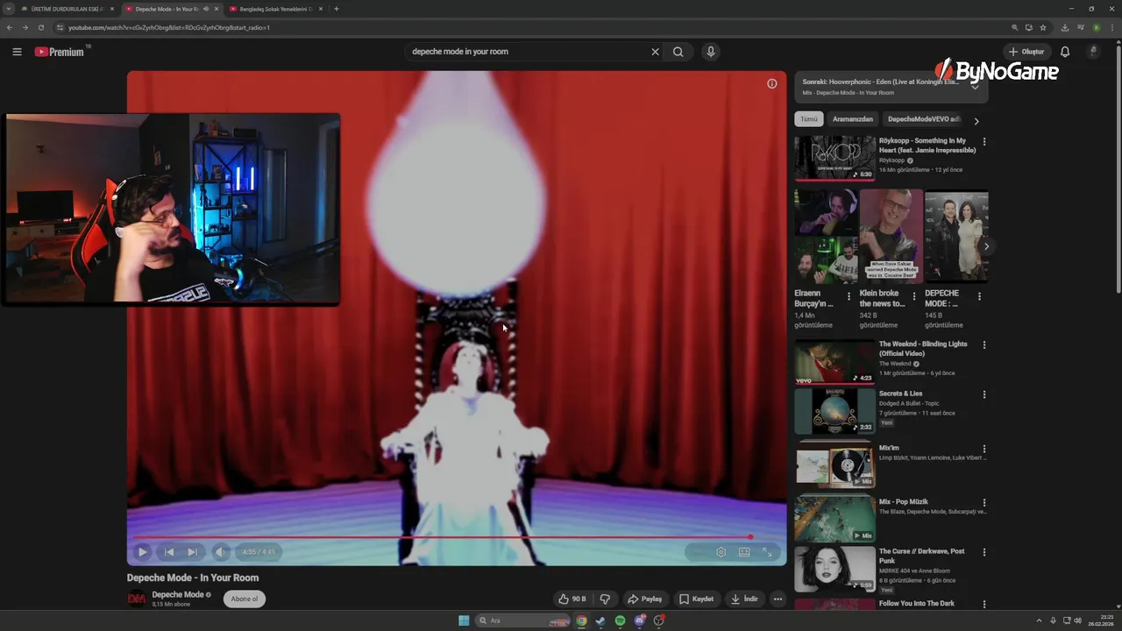Screen dimensions: 1122x631
Task: Open the player settings gear
Action: 721,552
